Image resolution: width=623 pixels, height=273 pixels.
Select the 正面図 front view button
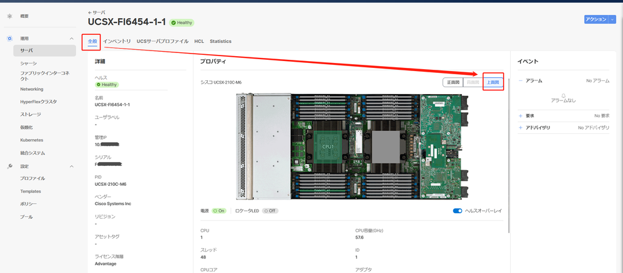tap(453, 82)
